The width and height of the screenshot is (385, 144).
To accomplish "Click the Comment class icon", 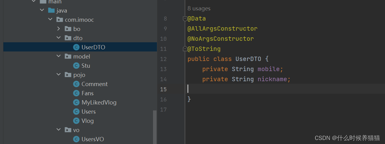I will (x=76, y=84).
